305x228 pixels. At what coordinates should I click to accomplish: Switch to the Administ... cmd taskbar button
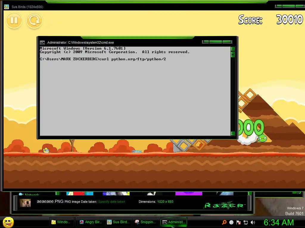(174, 222)
